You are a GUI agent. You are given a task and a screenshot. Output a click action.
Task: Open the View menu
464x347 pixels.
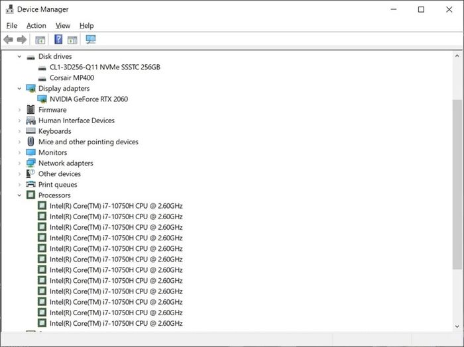(x=63, y=26)
